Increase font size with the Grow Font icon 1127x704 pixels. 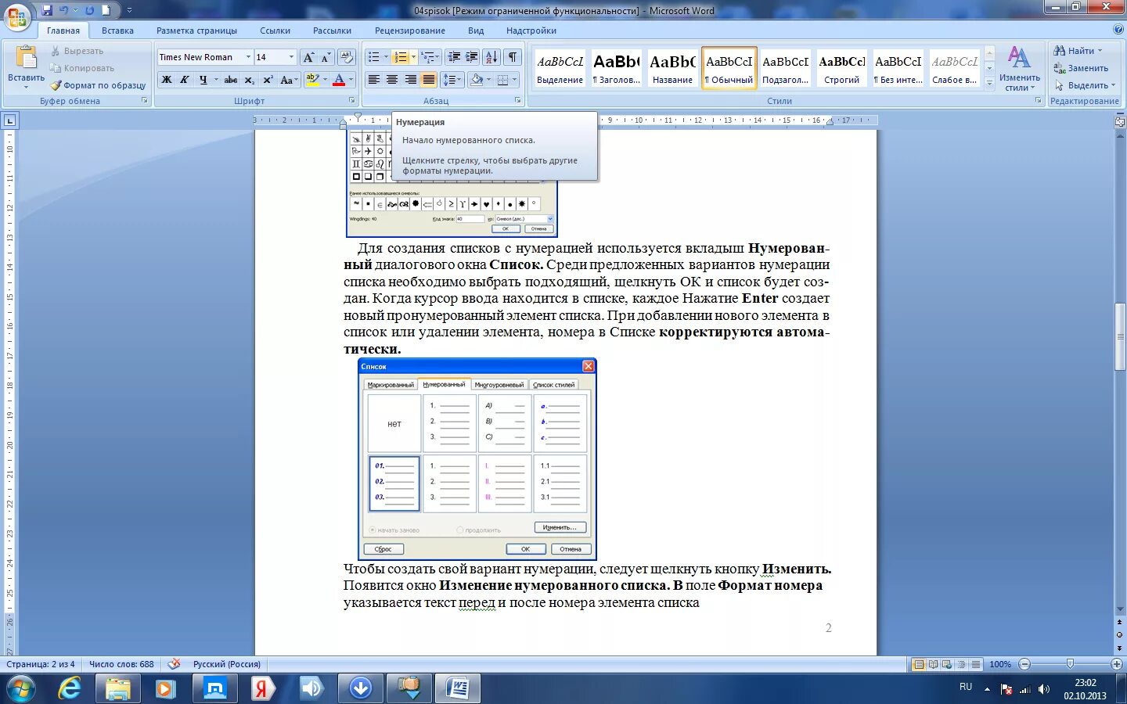click(308, 57)
